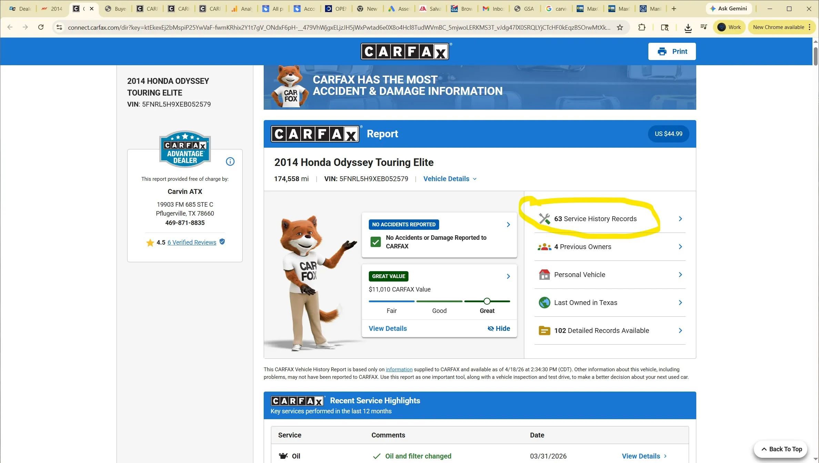The width and height of the screenshot is (819, 463).
Task: Switch to the Analy browser tab
Action: (x=242, y=9)
